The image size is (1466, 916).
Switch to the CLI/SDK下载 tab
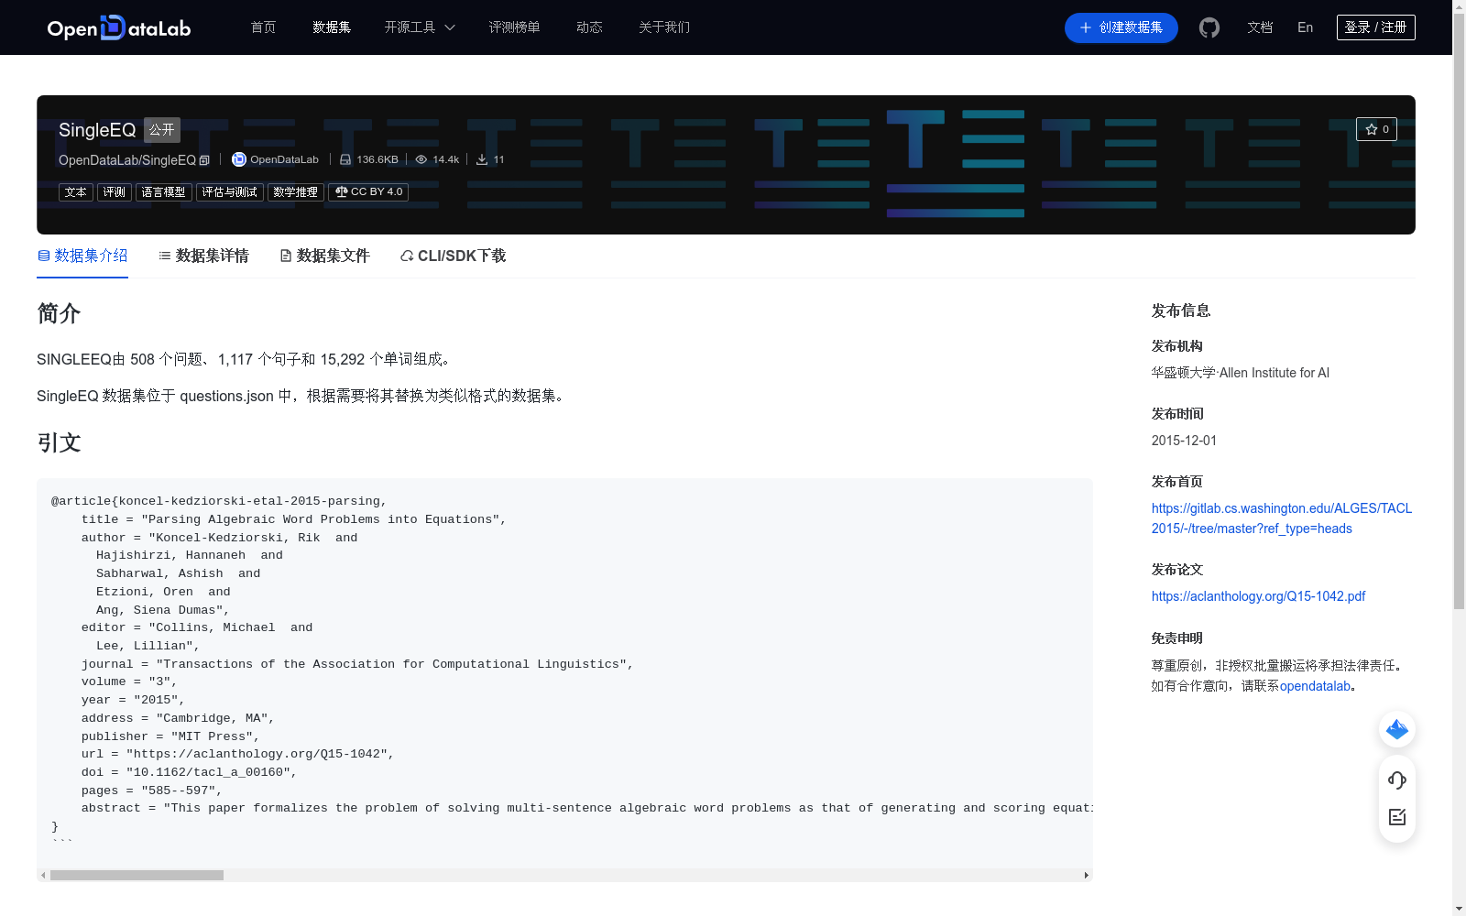(453, 256)
